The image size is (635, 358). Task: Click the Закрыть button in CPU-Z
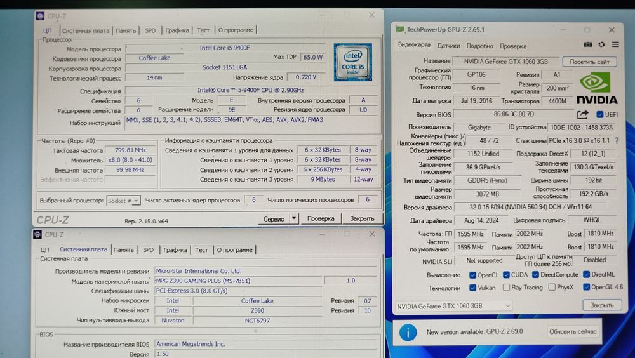[x=362, y=218]
